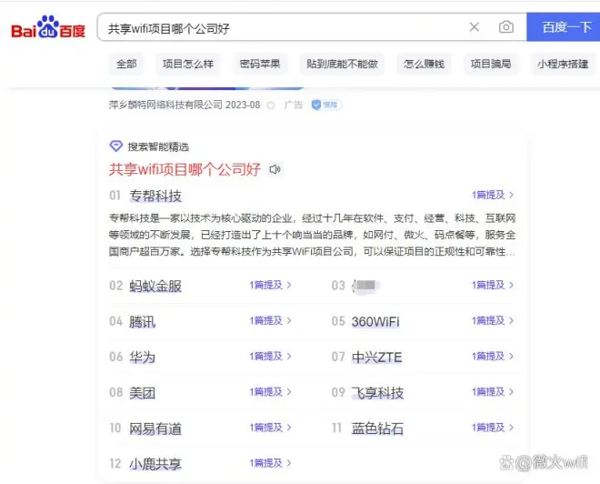Click the 广告 advertisement label

pos(293,105)
